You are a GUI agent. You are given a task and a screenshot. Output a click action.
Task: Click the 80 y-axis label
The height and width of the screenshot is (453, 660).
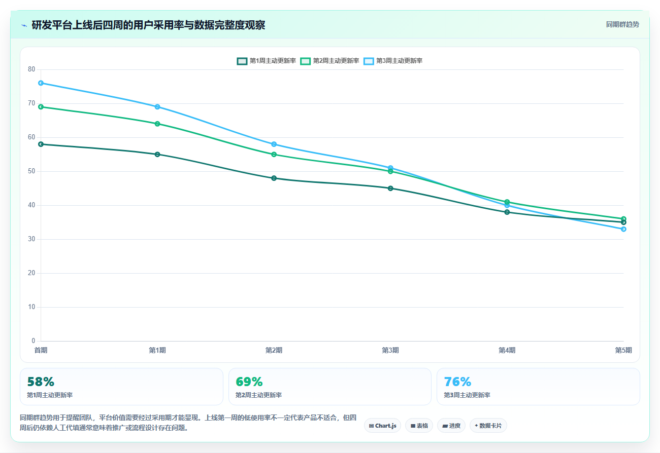[31, 69]
